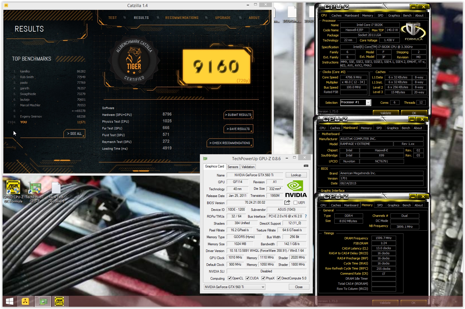This screenshot has height=309, width=465.
Task: Click the Bus Interface question mark icon
Action: 305,216
